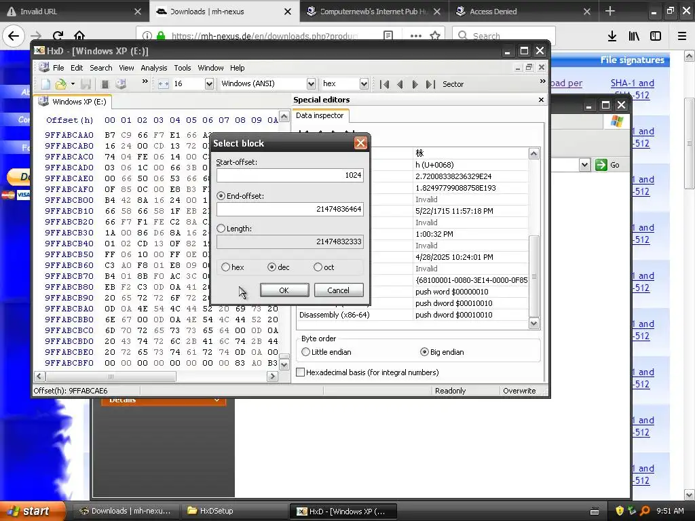695x521 pixels.
Task: Open HxD Edit menu
Action: coord(77,68)
